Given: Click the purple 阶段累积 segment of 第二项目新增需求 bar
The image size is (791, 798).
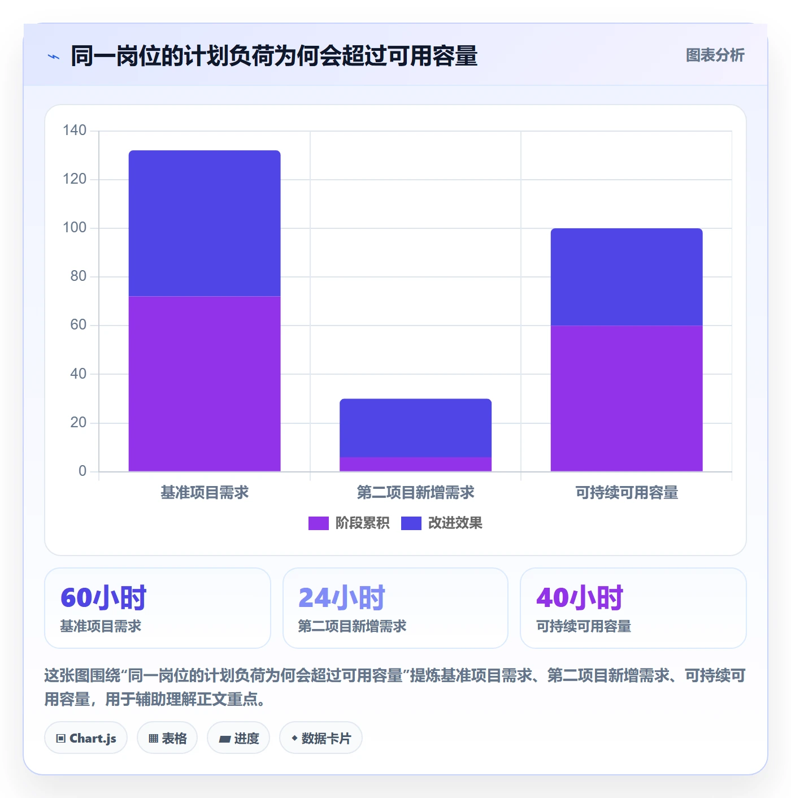Looking at the screenshot, I should click(x=415, y=464).
